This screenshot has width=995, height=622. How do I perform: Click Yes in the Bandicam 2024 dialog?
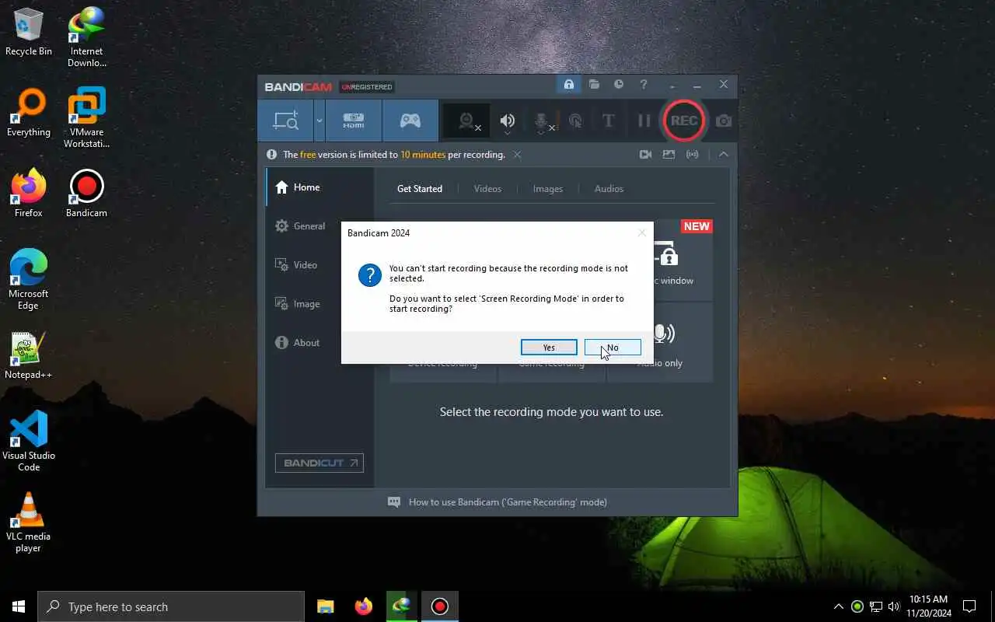549,347
